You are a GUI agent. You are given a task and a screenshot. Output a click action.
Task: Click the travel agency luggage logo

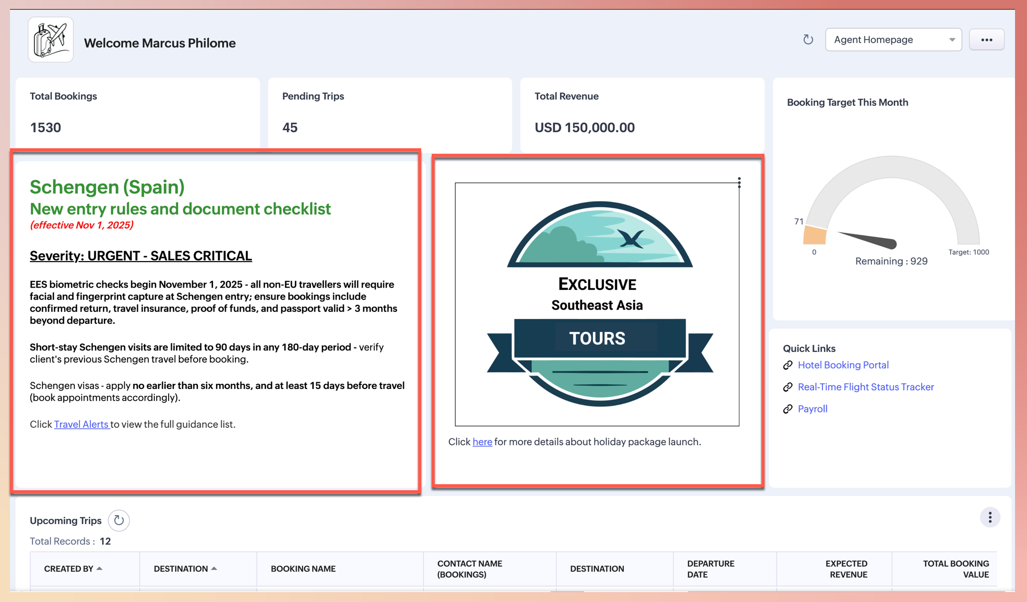tap(50, 40)
